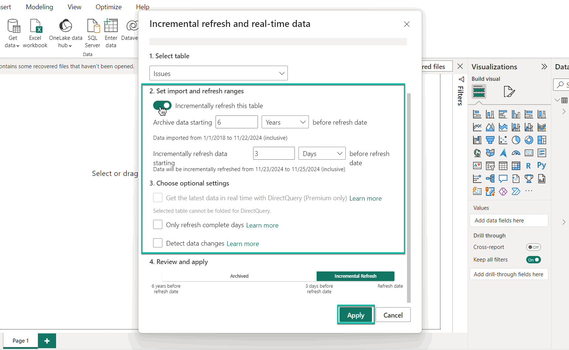Switch to the Optimize tab
569x350 pixels.
(x=108, y=7)
